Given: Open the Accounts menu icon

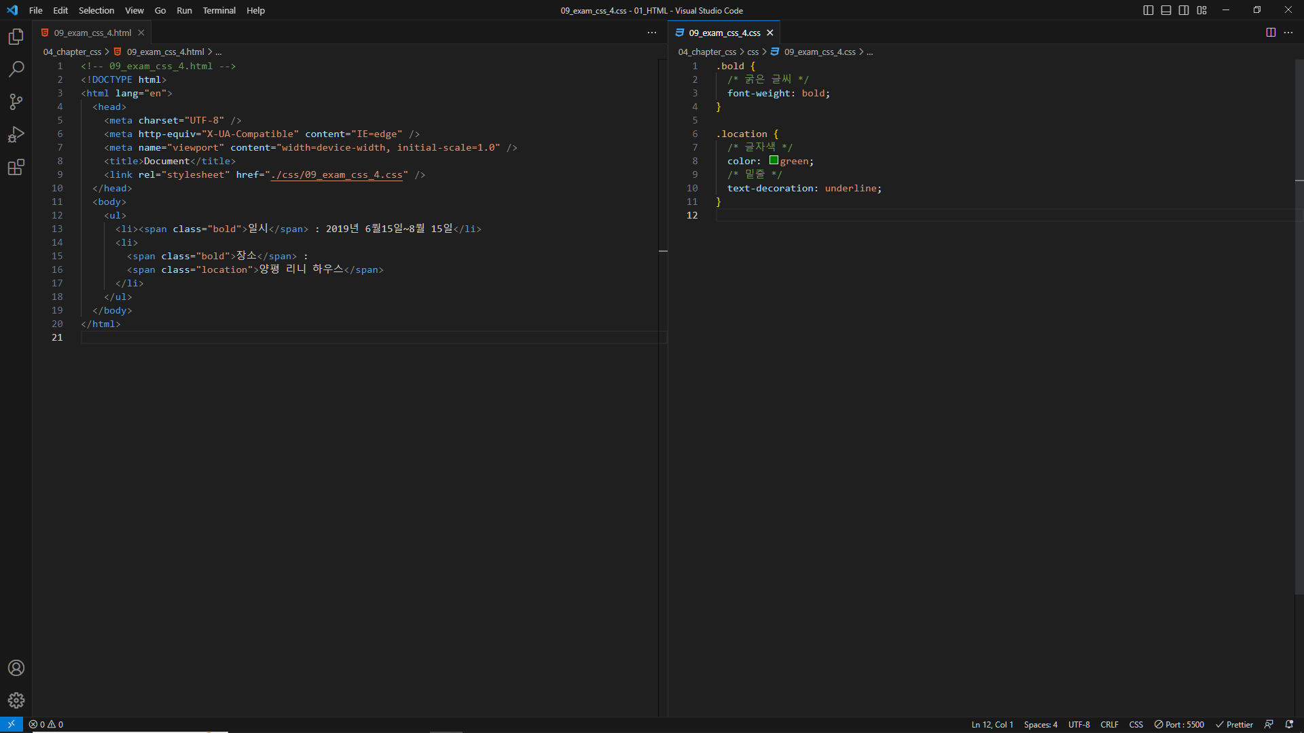Looking at the screenshot, I should [x=16, y=668].
